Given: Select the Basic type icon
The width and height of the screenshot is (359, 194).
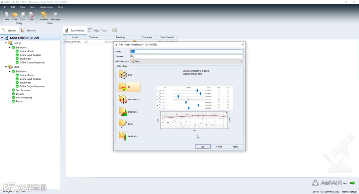Looking at the screenshot, I should (123, 124).
